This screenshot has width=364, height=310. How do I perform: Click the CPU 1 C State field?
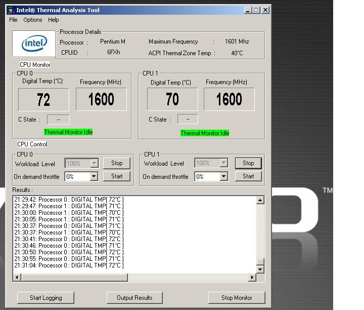pos(188,119)
